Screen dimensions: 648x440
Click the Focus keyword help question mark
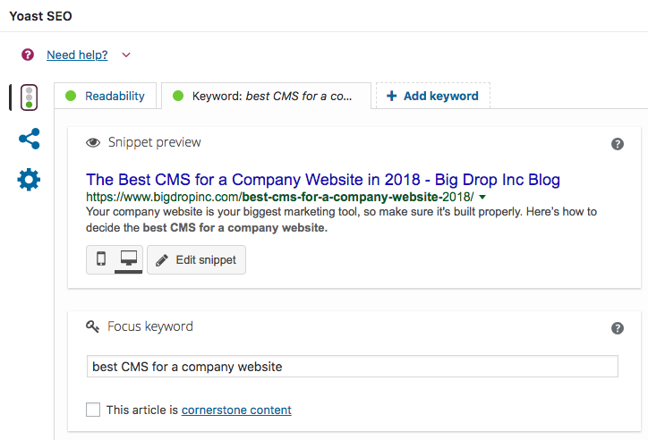pyautogui.click(x=618, y=328)
